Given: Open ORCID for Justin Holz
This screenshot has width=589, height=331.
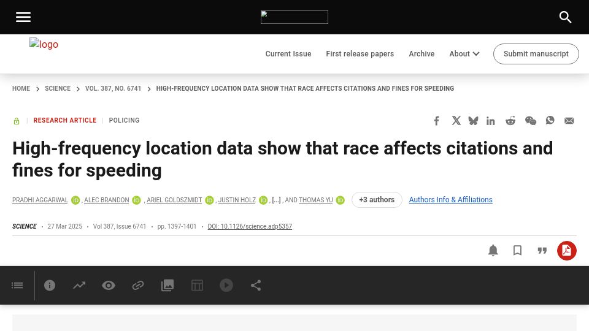Looking at the screenshot, I should [263, 200].
